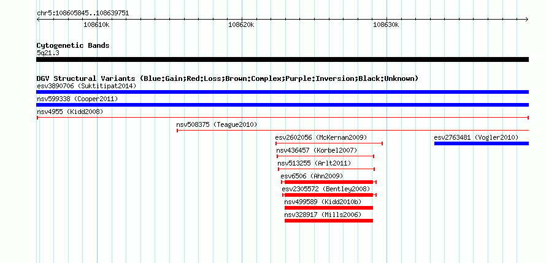The height and width of the screenshot is (263, 546).
Task: Click the nsv4955 (Kidd2008) label
Action: [70, 112]
